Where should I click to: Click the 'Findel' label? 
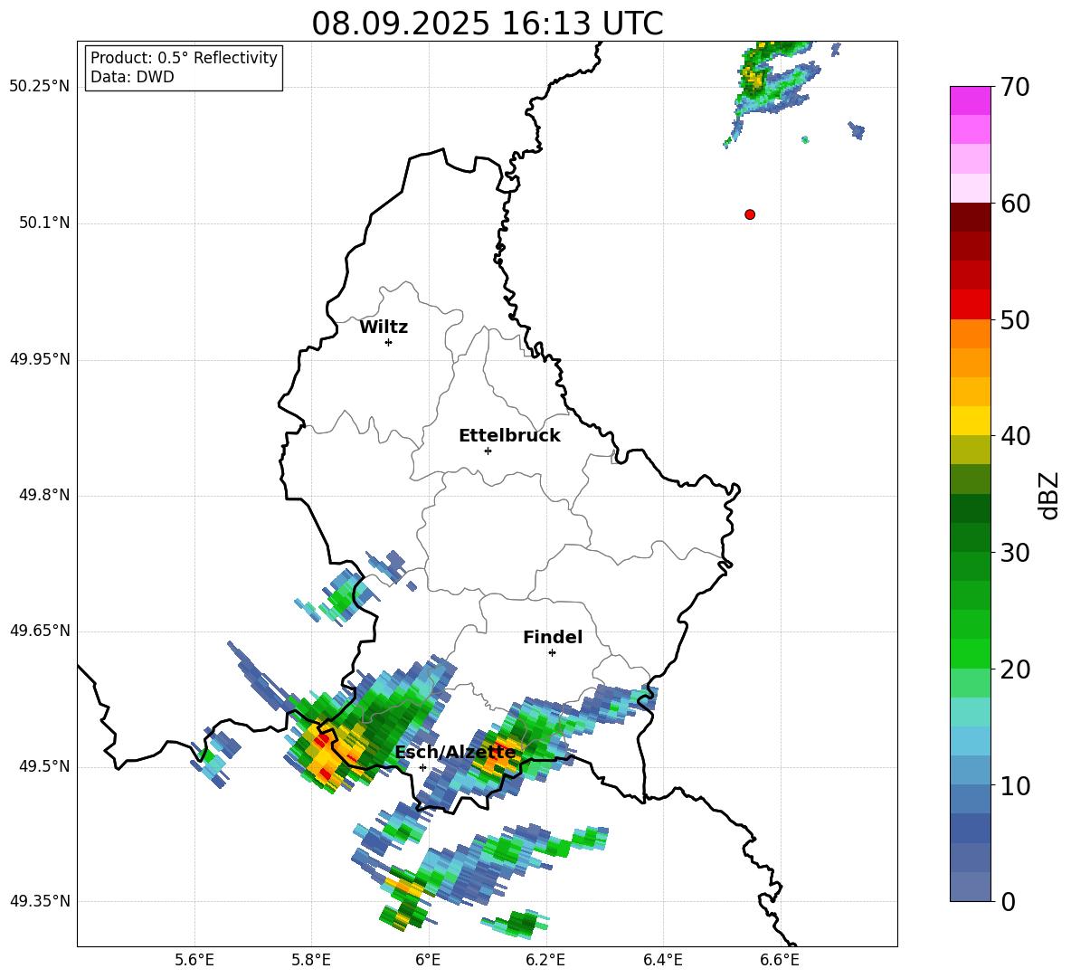pyautogui.click(x=553, y=637)
